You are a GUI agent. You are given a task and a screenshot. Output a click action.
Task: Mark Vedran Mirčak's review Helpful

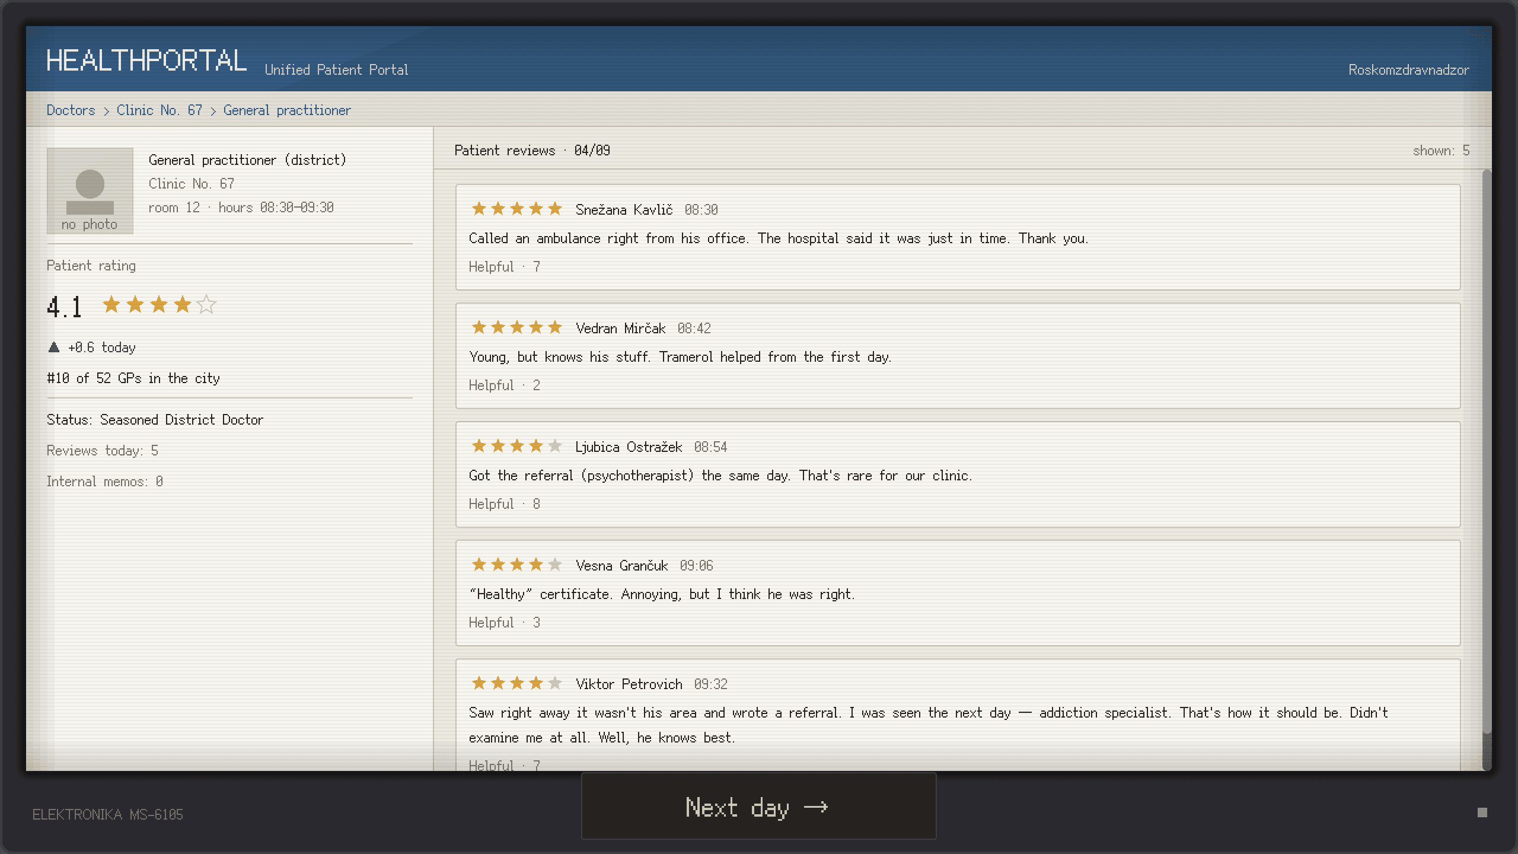pyautogui.click(x=504, y=385)
